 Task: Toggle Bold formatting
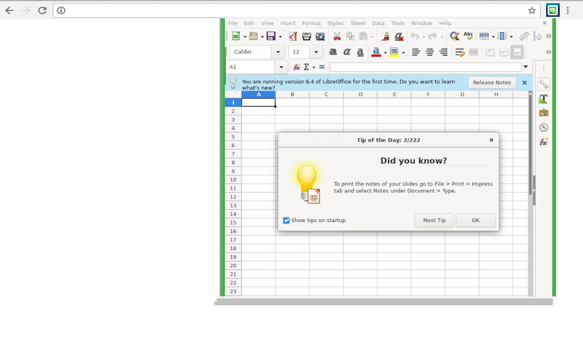tap(333, 52)
